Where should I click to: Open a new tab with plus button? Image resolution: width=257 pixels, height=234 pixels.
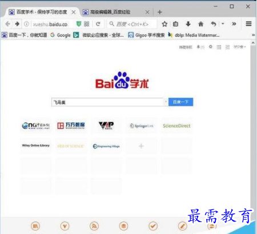160,12
